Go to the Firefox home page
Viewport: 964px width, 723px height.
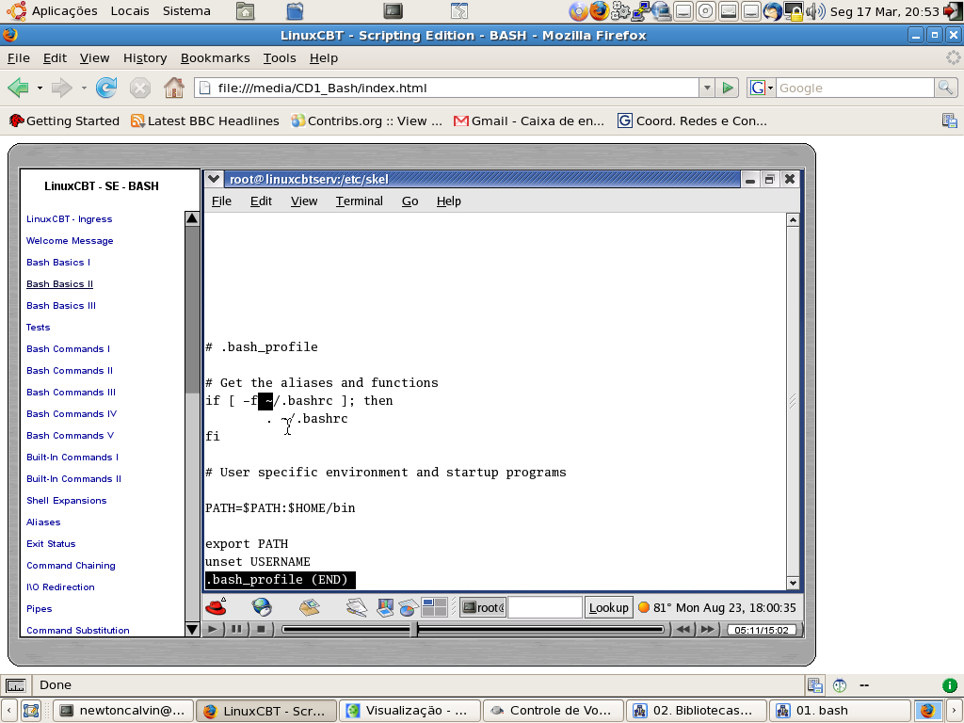pyautogui.click(x=174, y=88)
